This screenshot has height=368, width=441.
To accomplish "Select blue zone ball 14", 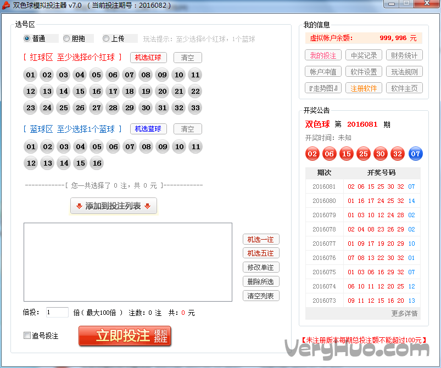I will pyautogui.click(x=64, y=163).
